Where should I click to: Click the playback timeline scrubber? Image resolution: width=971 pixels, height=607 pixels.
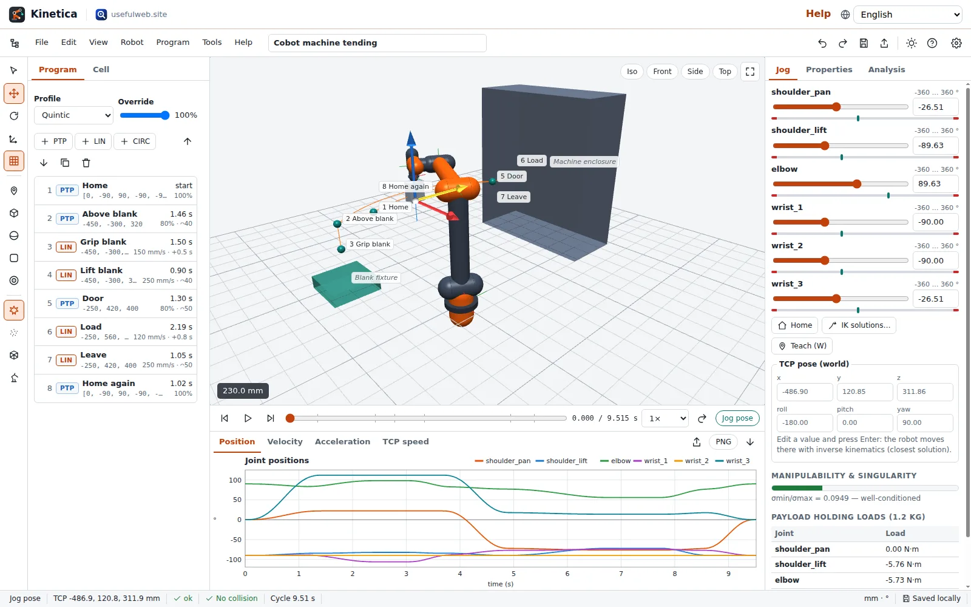(x=428, y=418)
